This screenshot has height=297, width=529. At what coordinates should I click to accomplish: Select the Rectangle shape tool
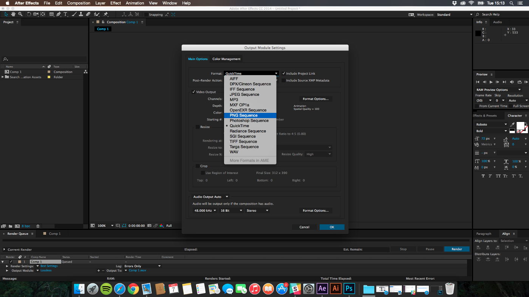coord(52,14)
